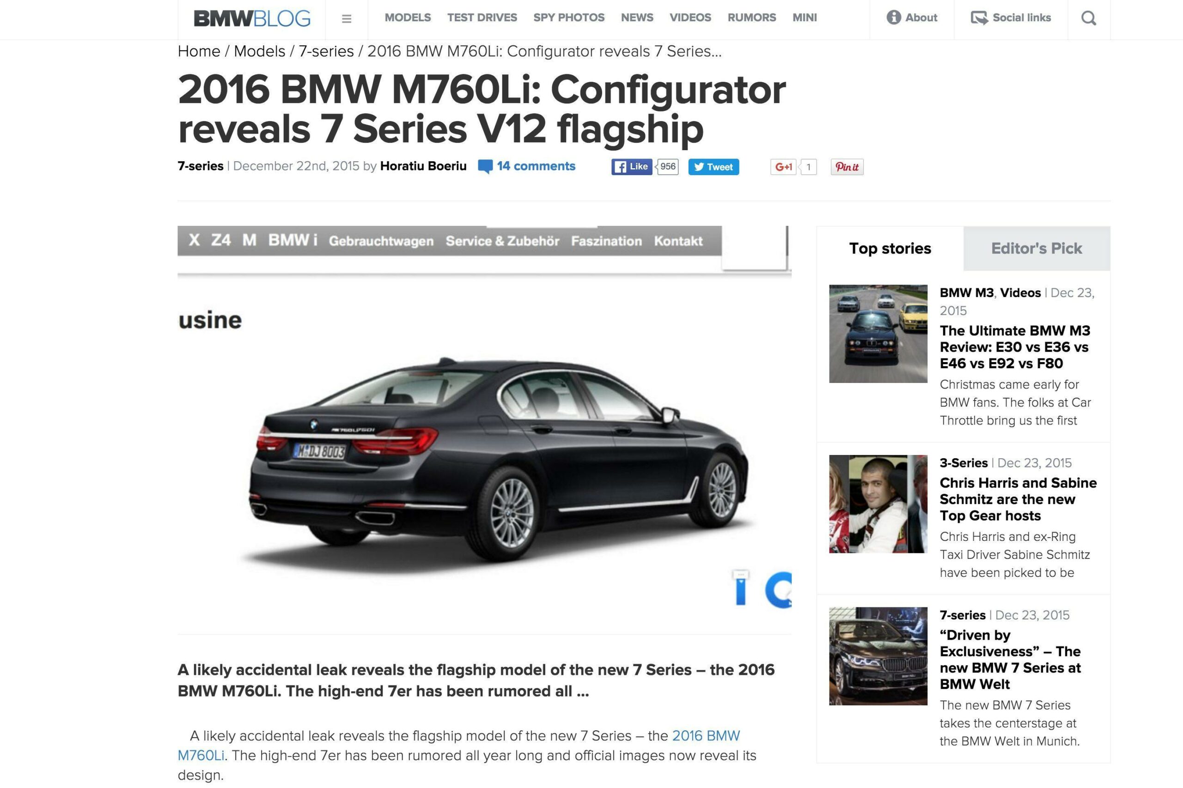Click the Facebook Like button
1183x788 pixels.
click(631, 167)
